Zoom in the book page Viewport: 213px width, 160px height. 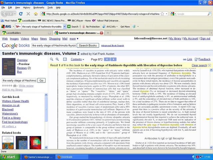[x=57, y=59]
